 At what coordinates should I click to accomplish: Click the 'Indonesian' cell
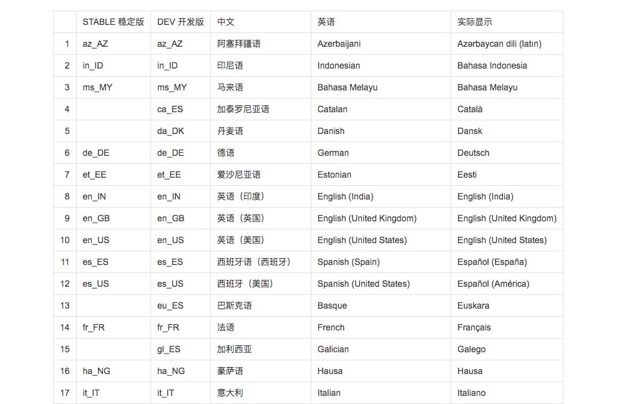[381, 65]
